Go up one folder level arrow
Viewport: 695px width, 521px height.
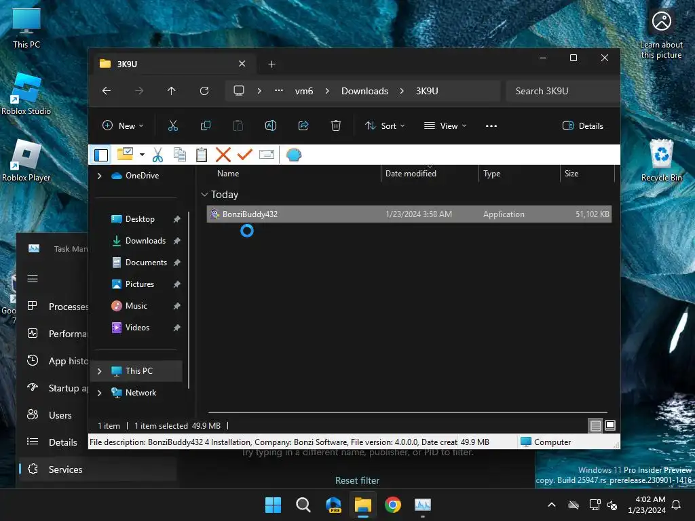coord(172,91)
